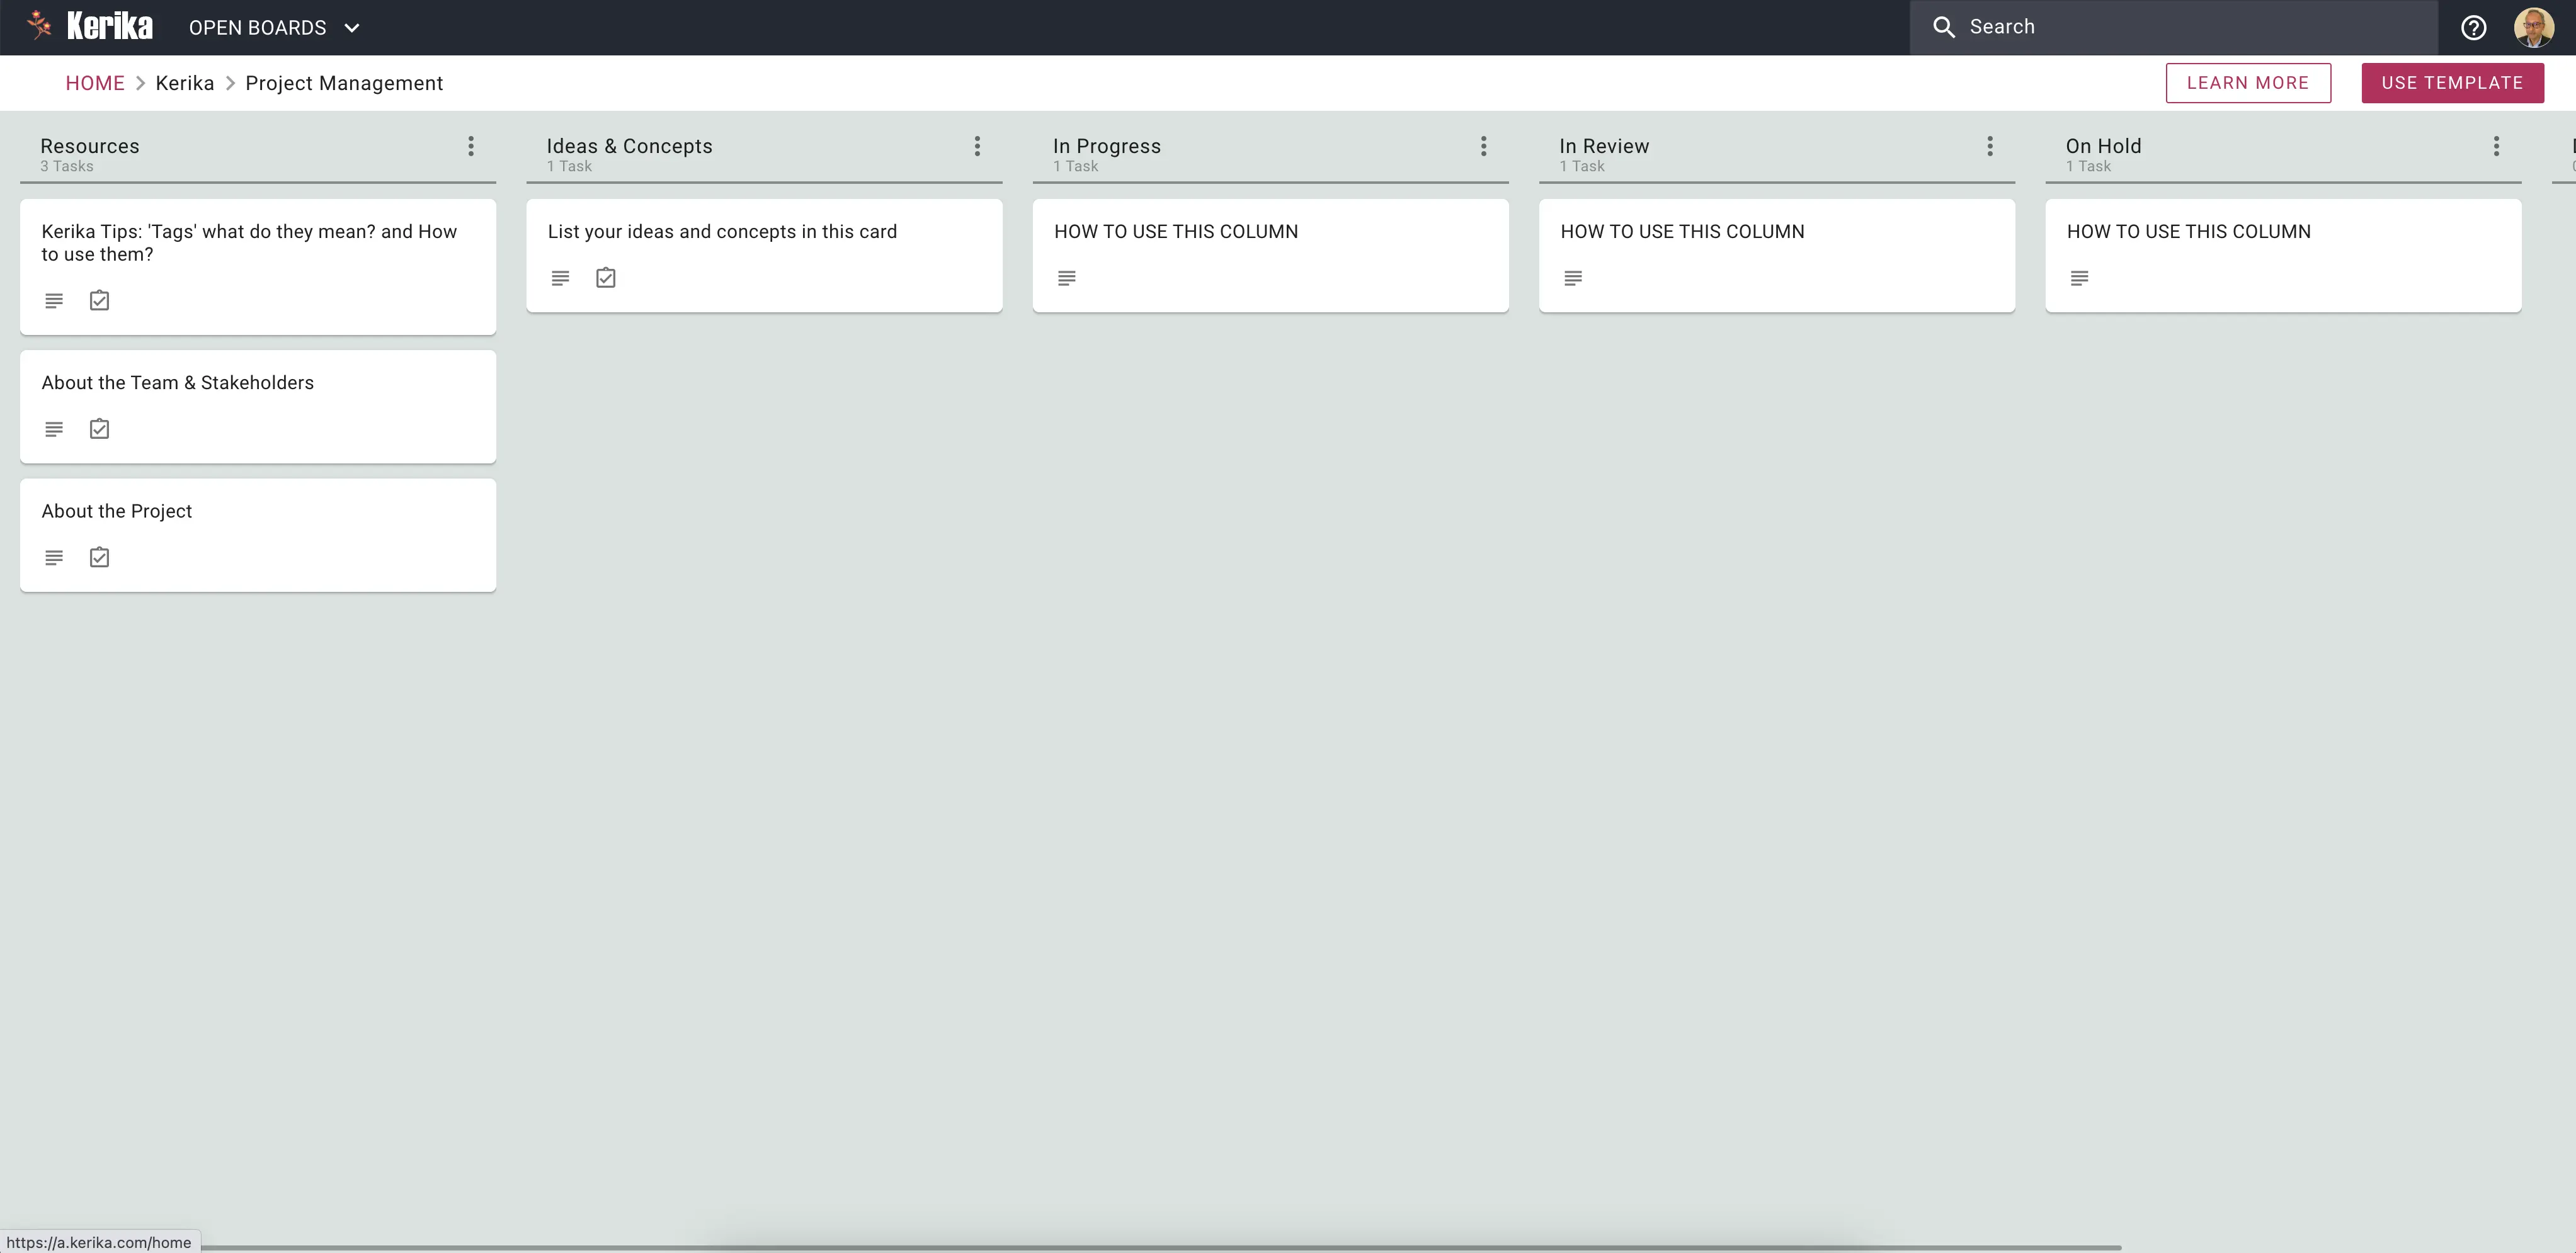Open HOW TO USE THIS COLUMN in In Progress
Screen dimensions: 2576x1253
(x=1270, y=255)
